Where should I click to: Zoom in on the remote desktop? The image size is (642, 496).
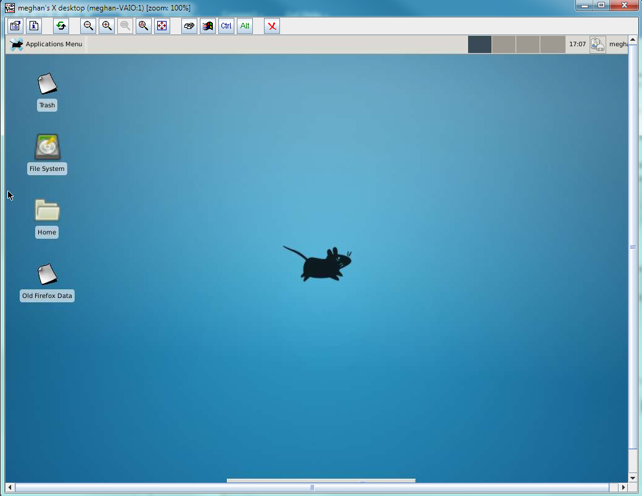point(106,26)
